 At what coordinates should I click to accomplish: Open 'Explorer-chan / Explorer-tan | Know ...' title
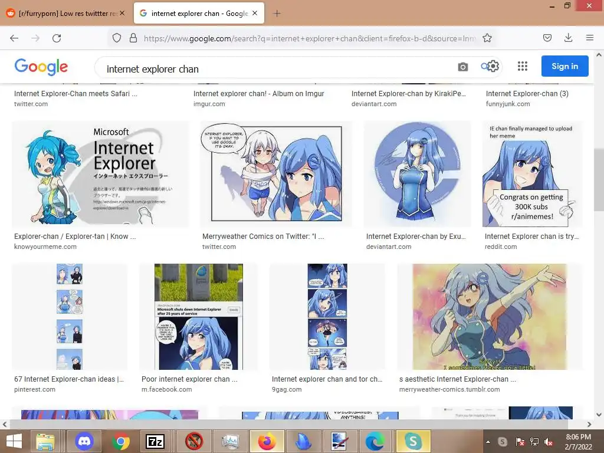(75, 237)
